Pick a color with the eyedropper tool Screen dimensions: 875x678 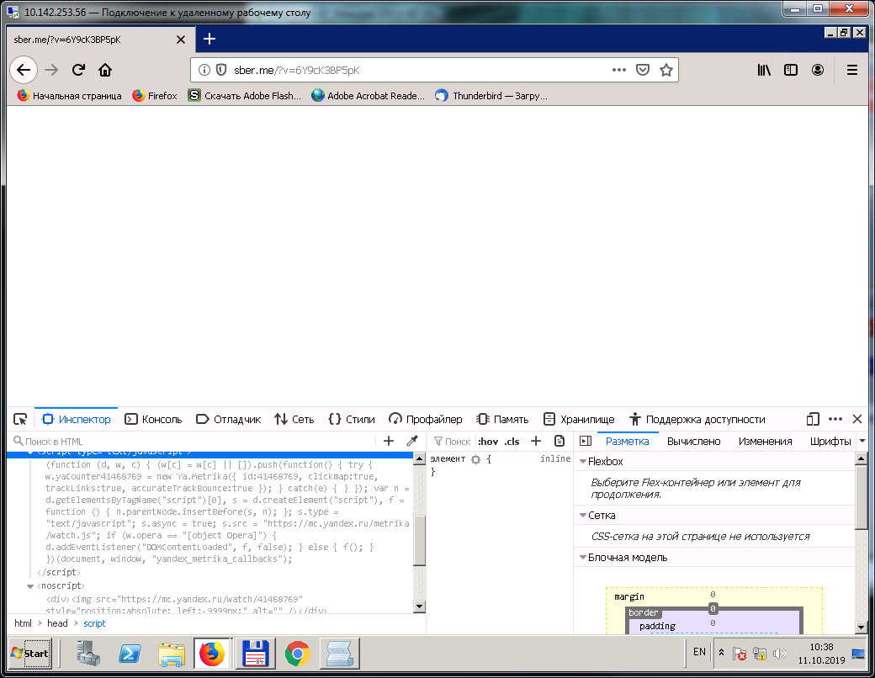coord(412,441)
